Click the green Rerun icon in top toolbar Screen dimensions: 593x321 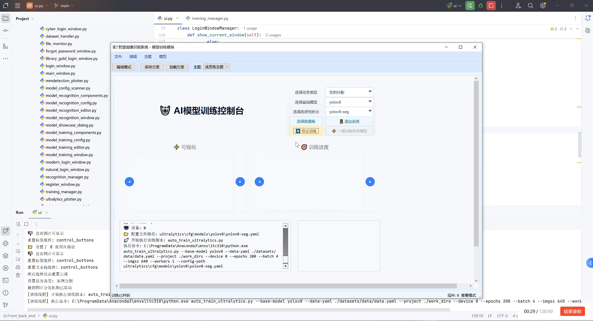click(470, 6)
